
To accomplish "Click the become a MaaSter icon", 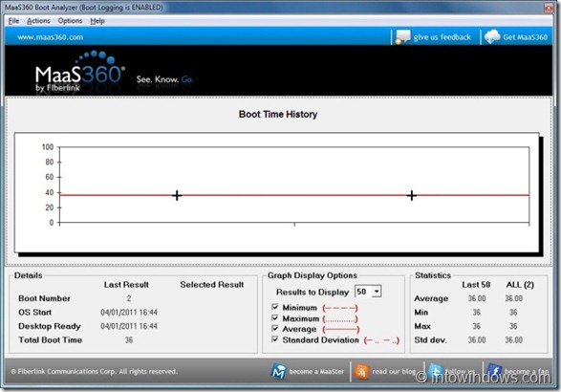I will pyautogui.click(x=278, y=371).
